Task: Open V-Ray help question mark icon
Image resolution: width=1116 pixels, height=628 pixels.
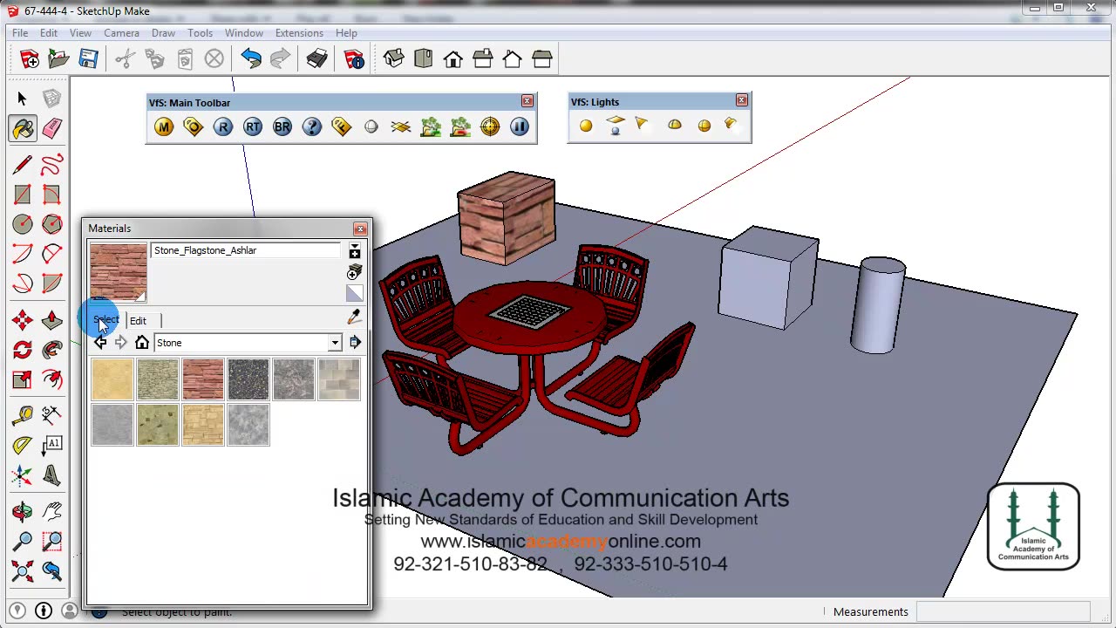Action: [312, 127]
